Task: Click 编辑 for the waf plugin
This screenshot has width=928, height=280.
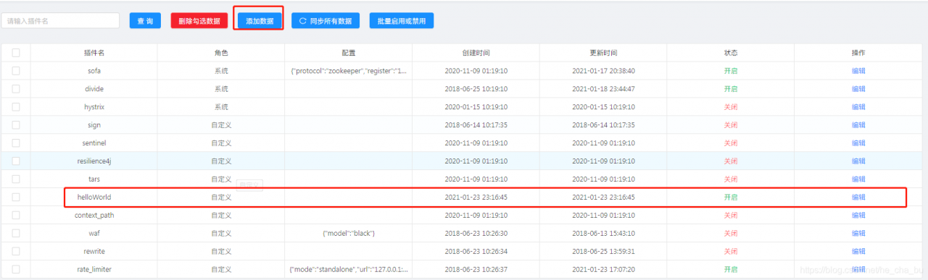Action: [858, 233]
